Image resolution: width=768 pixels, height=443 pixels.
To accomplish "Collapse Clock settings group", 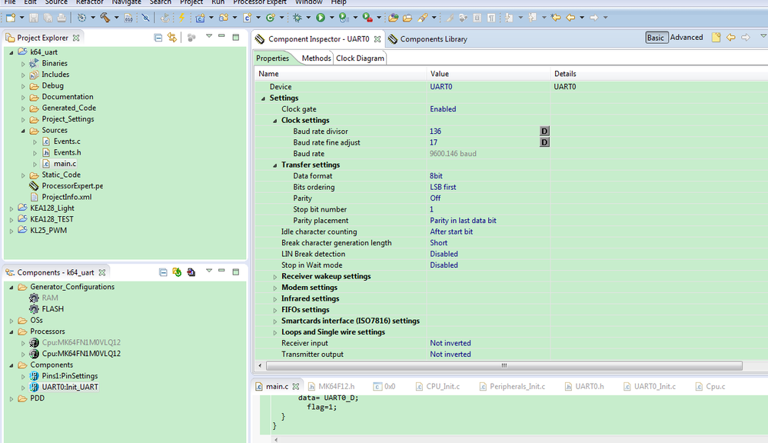I will click(x=274, y=121).
